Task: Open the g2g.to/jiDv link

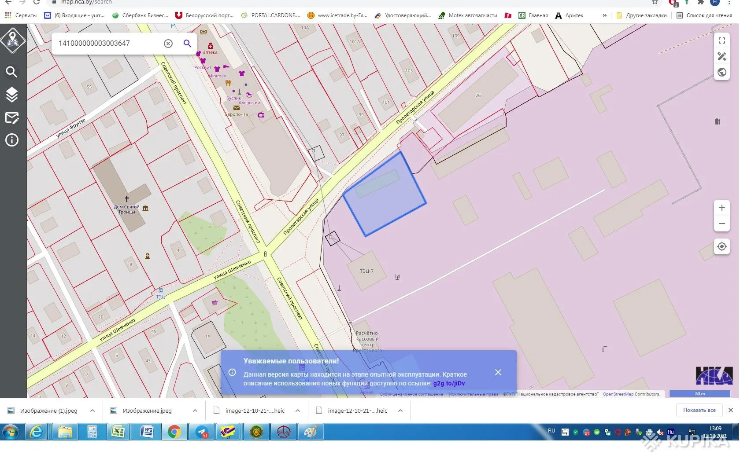Action: tap(449, 383)
